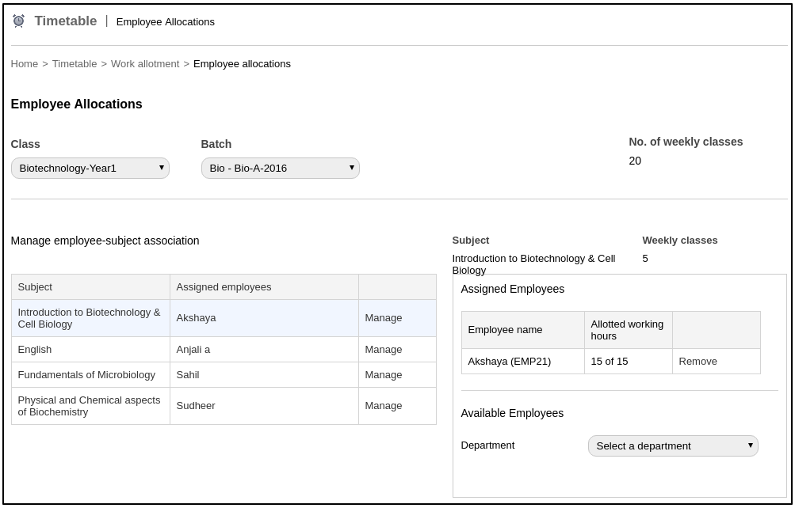
Task: Open Work allotment breadcrumb
Action: (x=145, y=64)
